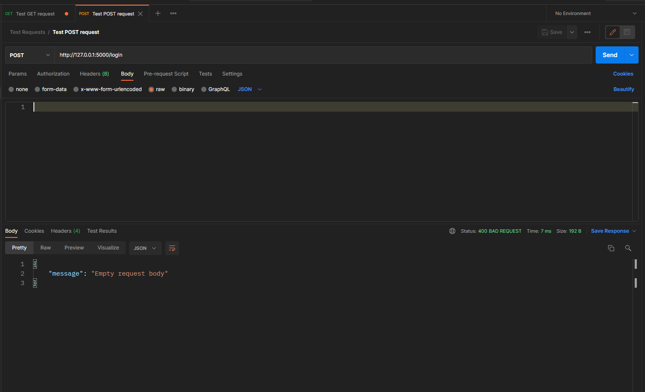Click Test POST request breadcrumb title
Image resolution: width=645 pixels, height=392 pixels.
[x=76, y=32]
